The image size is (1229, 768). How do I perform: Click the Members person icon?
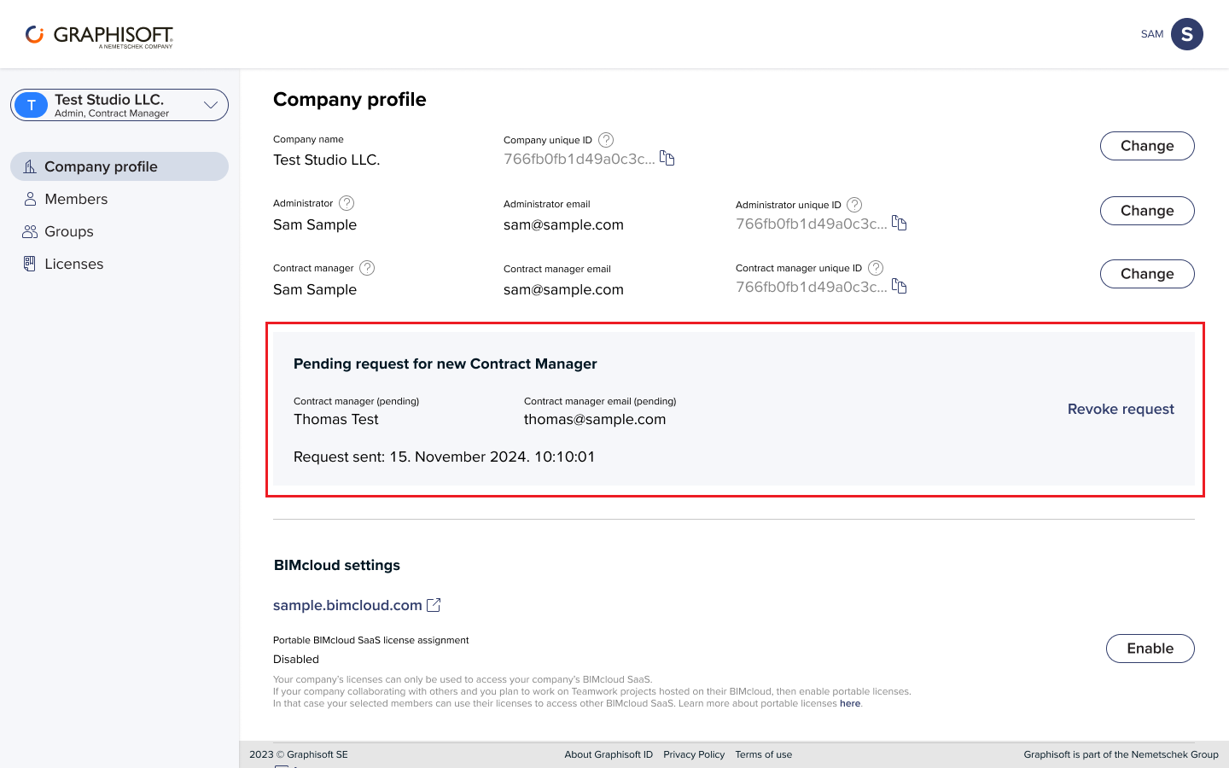30,199
